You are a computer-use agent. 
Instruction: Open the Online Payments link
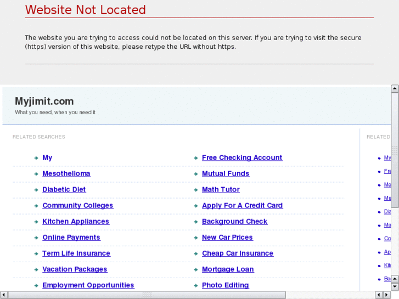pyautogui.click(x=71, y=238)
